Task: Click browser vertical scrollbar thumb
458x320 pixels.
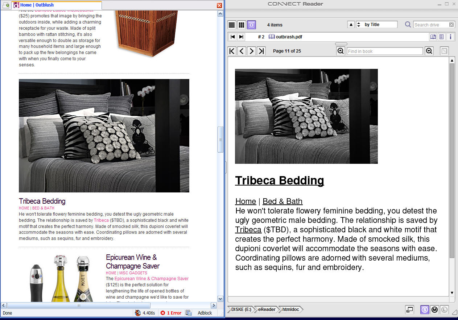Action: [220, 139]
